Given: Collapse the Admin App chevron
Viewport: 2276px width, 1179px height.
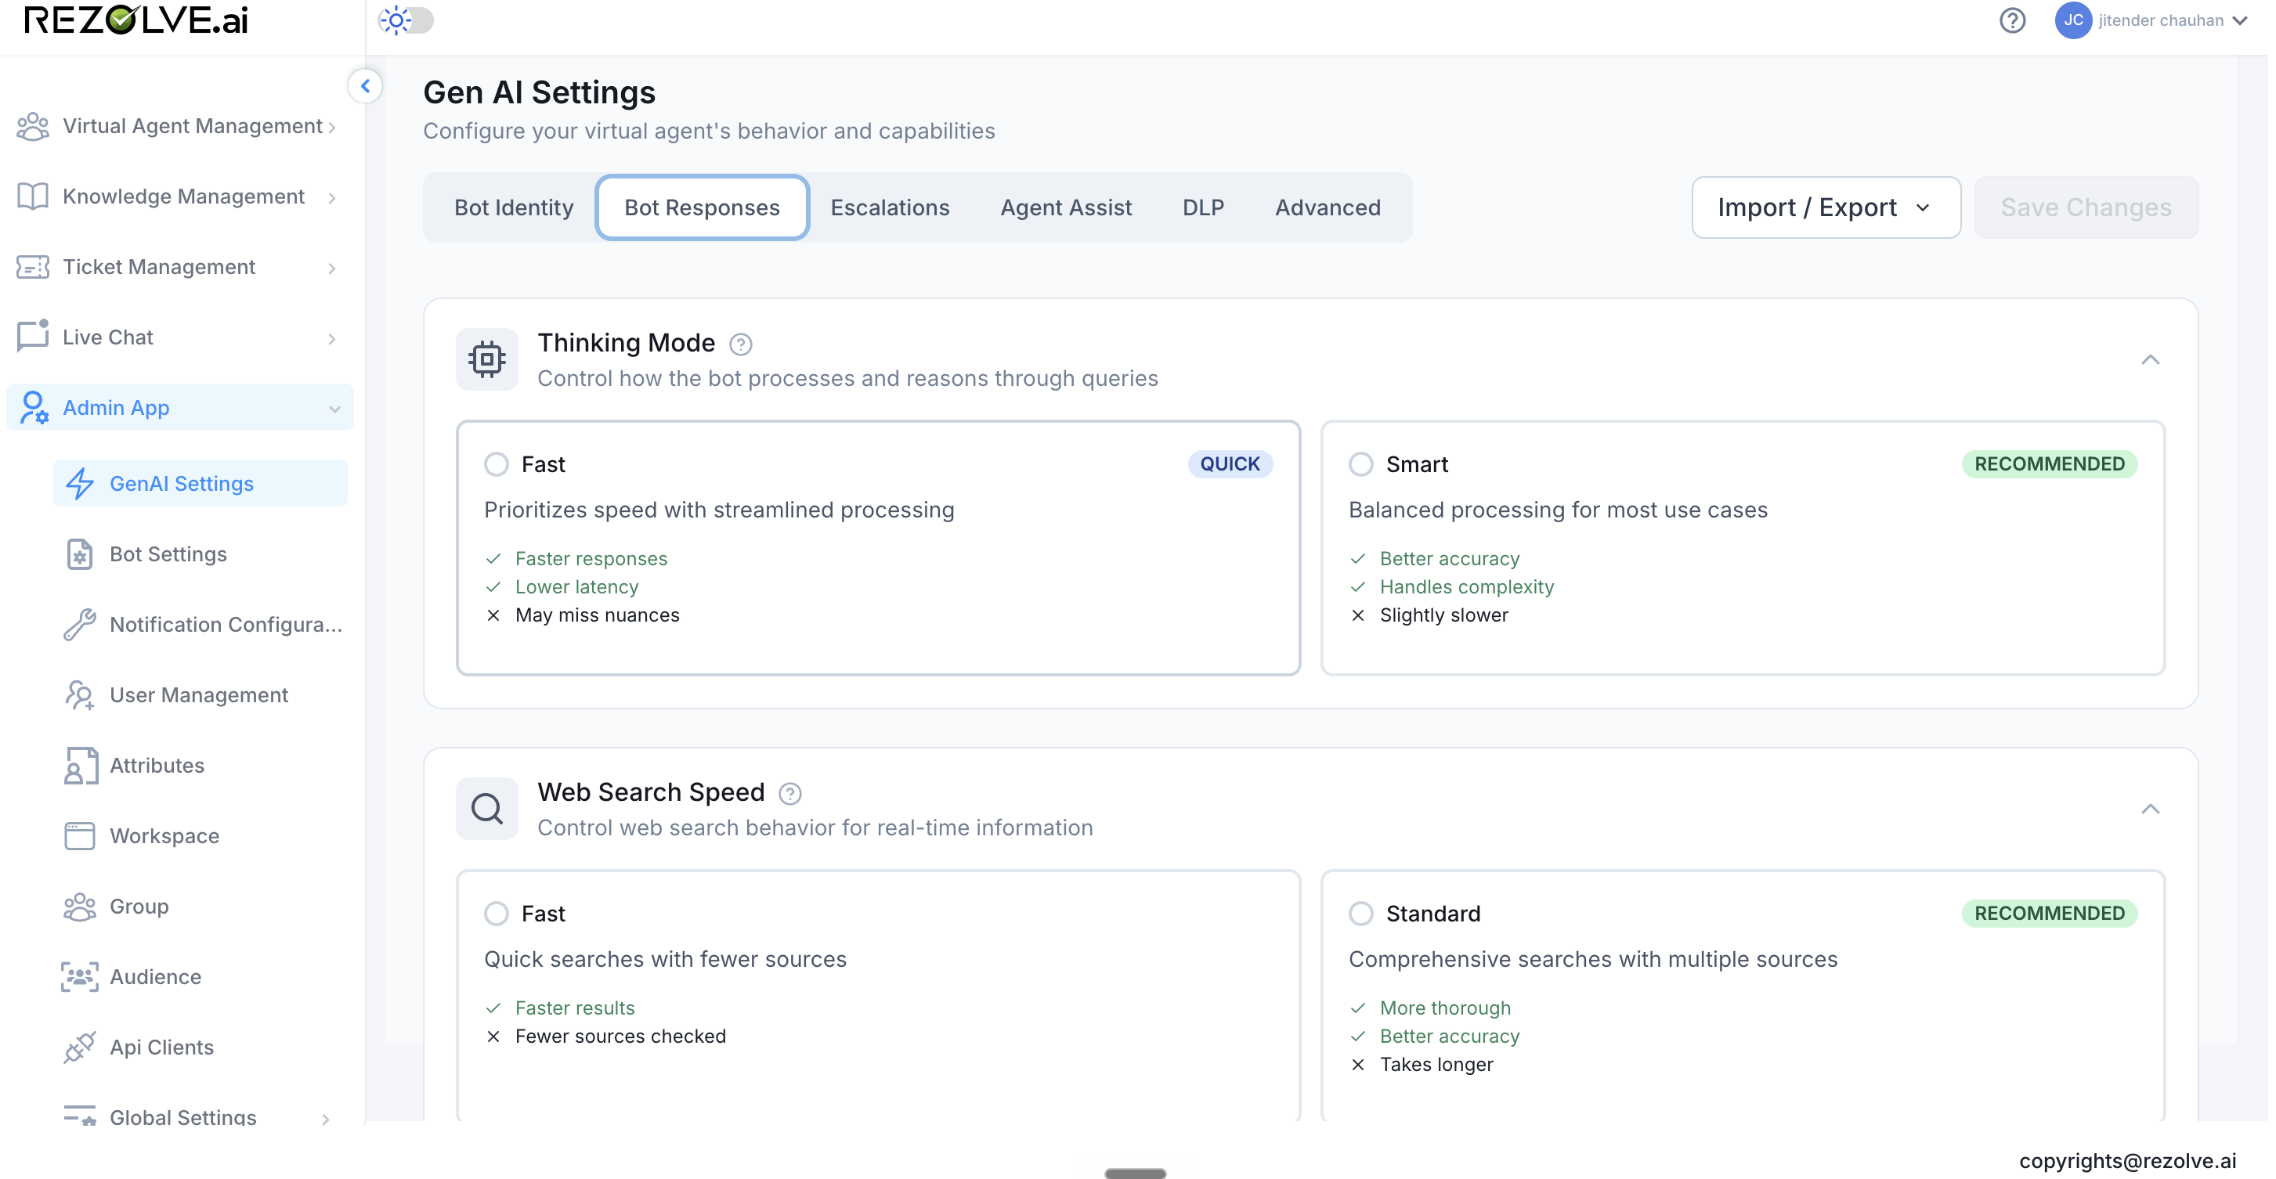Looking at the screenshot, I should point(335,409).
